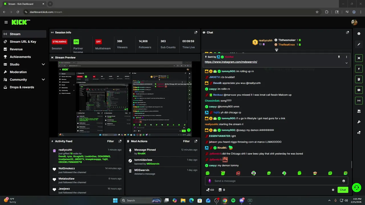
Task: Open the pinned message three-dot options
Action: [346, 57]
